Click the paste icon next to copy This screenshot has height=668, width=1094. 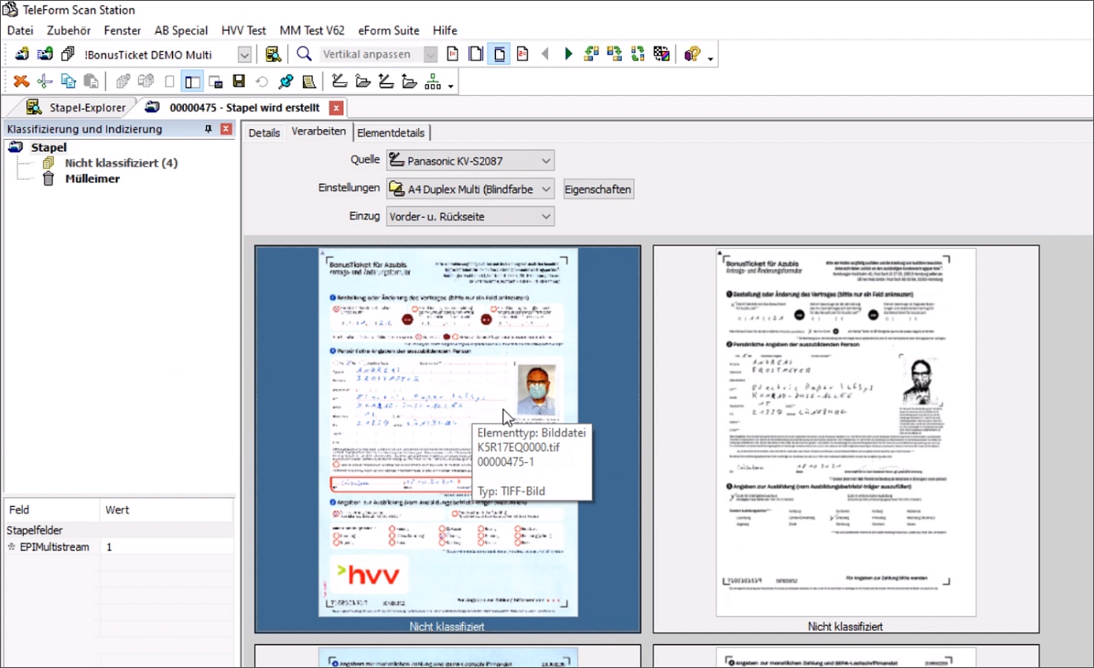[91, 81]
